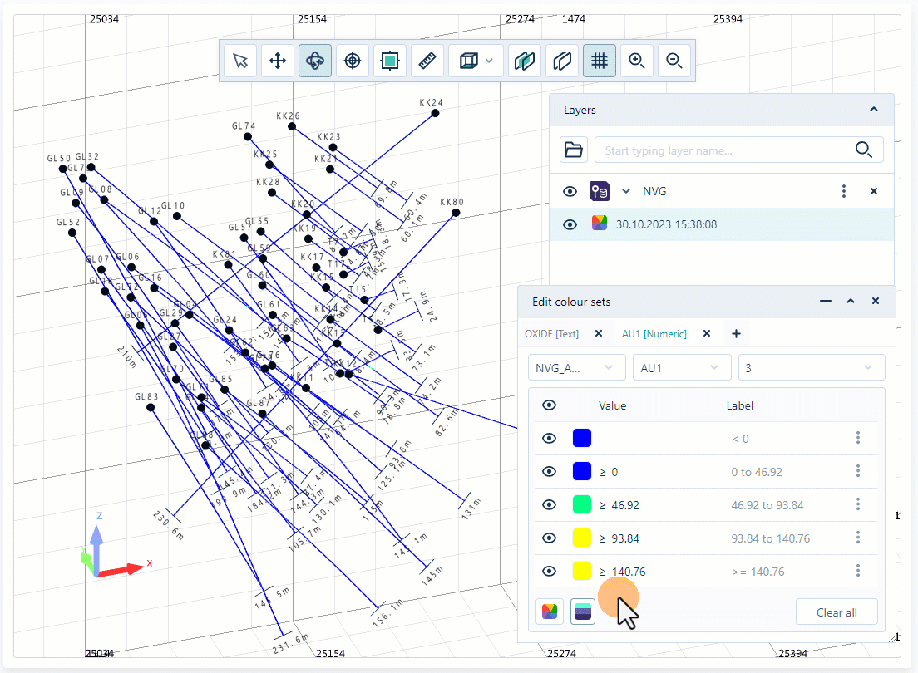Viewport: 918px width, 673px height.
Task: Select the Orbit rotation tool
Action: click(x=315, y=60)
